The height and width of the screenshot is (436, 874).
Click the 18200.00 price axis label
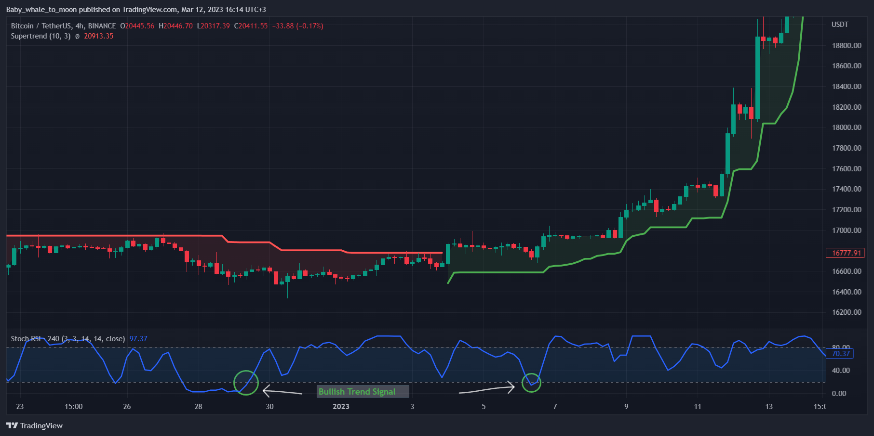[x=847, y=107]
